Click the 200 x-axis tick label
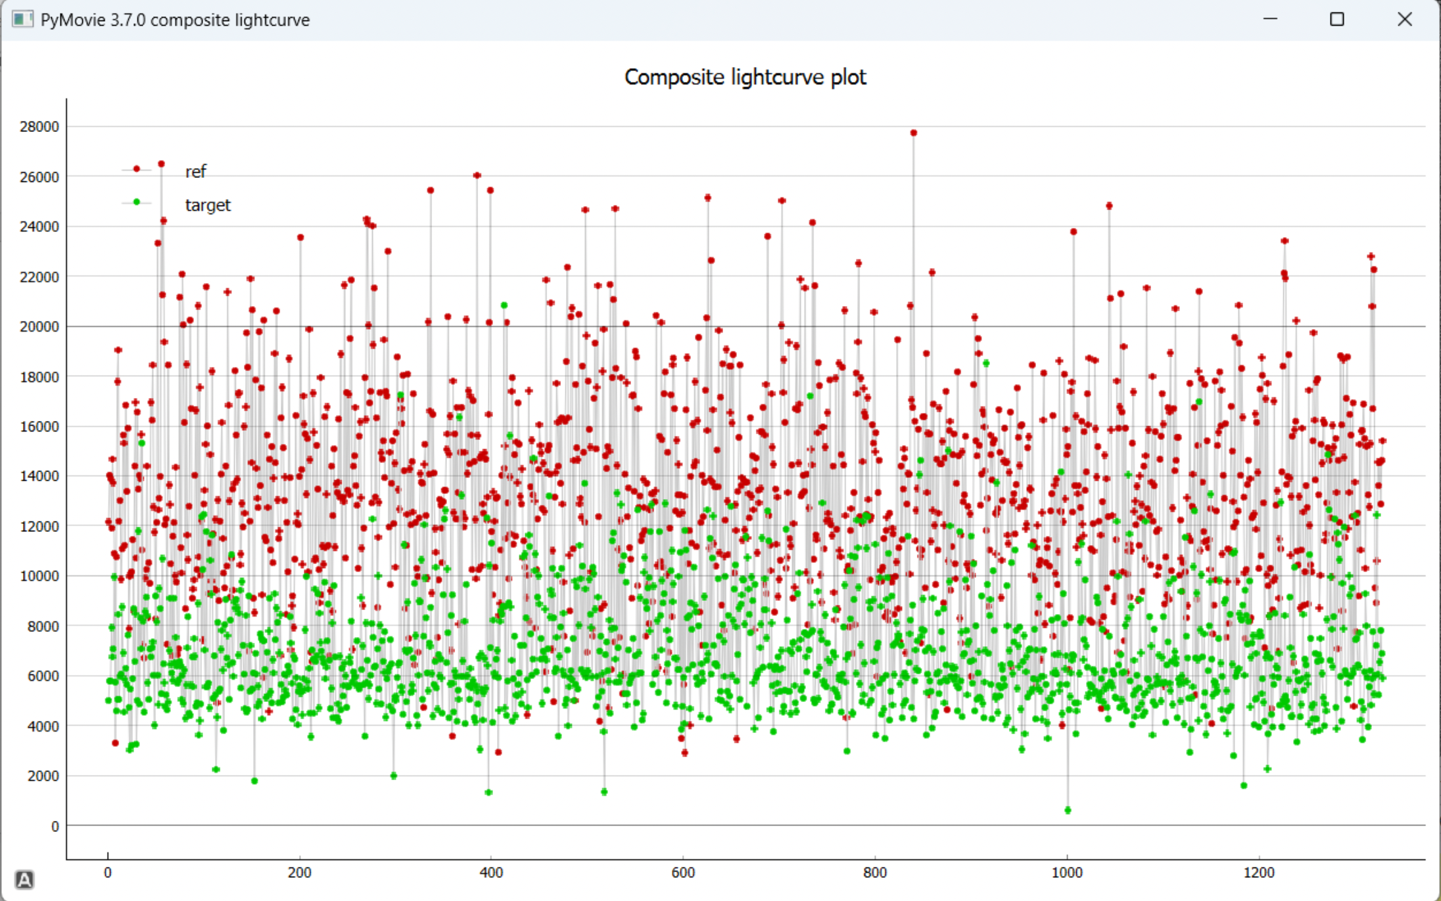Screen dimensions: 1441x901 click(300, 873)
